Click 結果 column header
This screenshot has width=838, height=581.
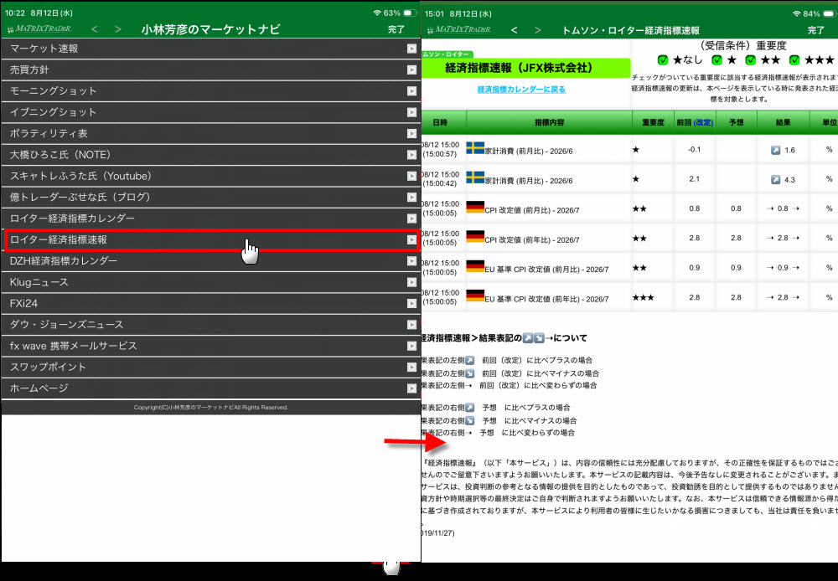coord(783,122)
